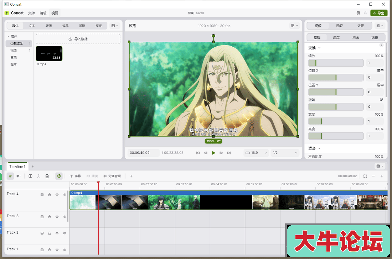Click the plus icon after 分离音频
This screenshot has width=392, height=259.
point(131,176)
